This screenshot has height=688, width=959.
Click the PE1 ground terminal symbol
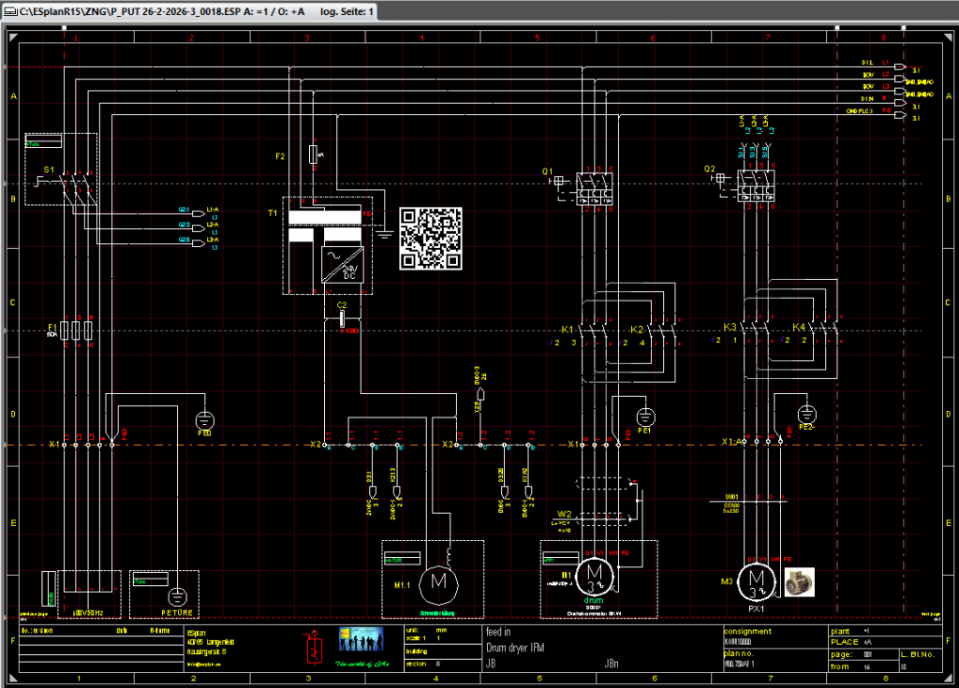click(x=644, y=416)
